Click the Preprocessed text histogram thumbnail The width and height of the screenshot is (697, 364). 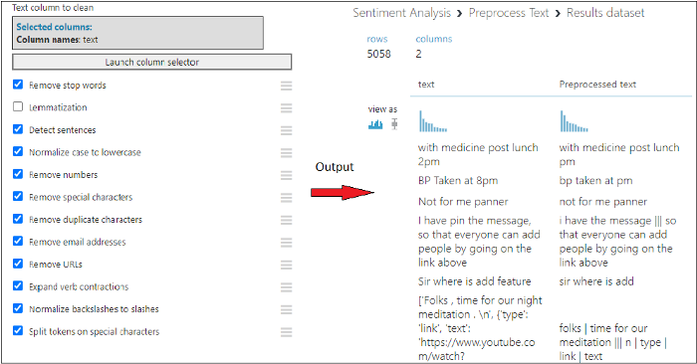(574, 121)
